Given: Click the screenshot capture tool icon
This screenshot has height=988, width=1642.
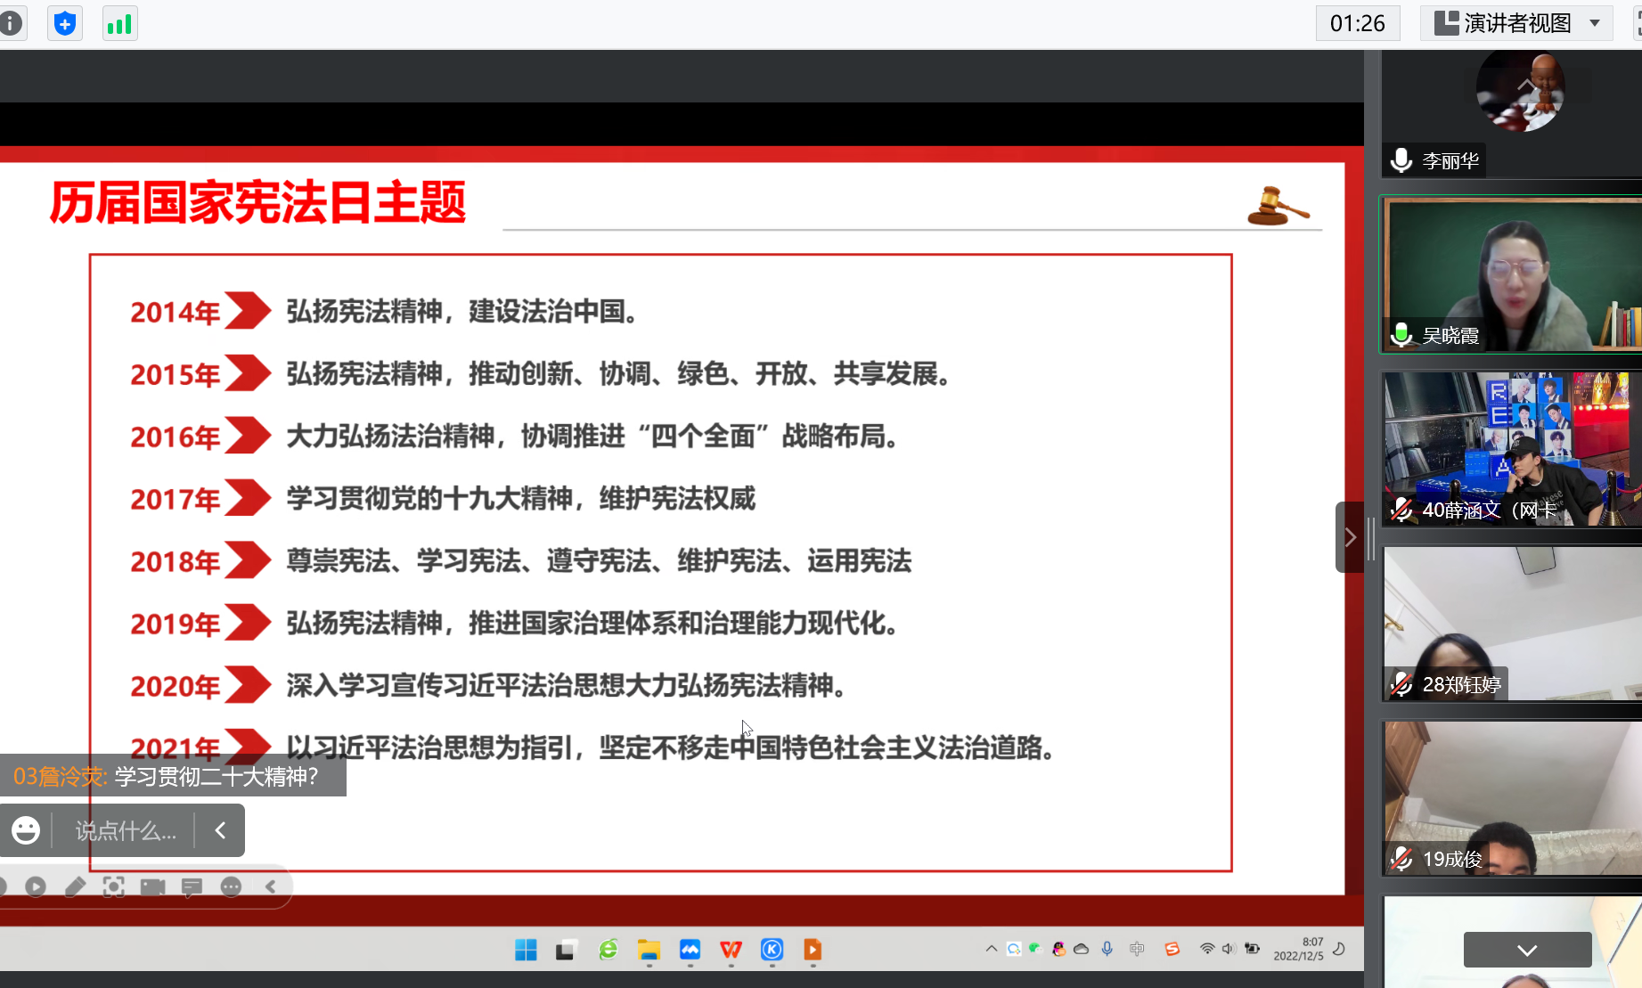Looking at the screenshot, I should pos(114,886).
